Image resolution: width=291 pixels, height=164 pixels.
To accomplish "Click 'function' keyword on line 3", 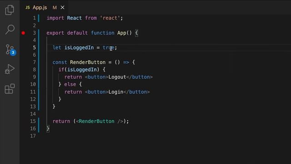I will pos(103,33).
